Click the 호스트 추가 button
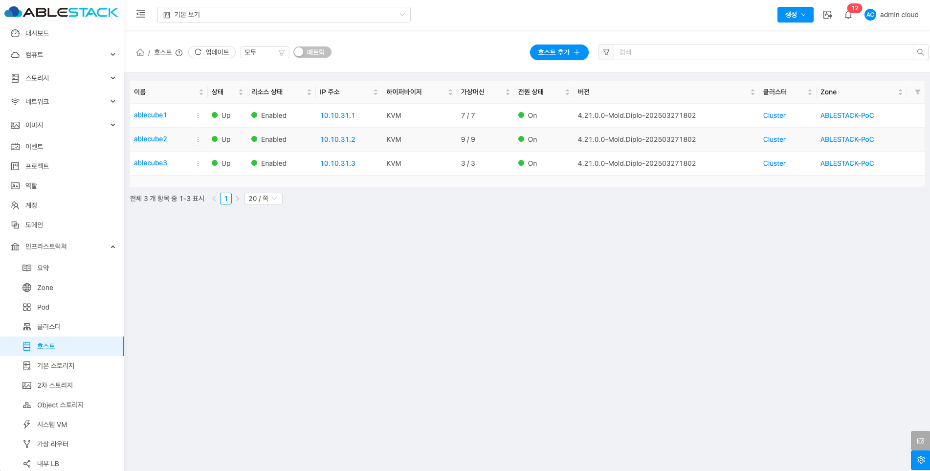The image size is (930, 471). click(559, 52)
